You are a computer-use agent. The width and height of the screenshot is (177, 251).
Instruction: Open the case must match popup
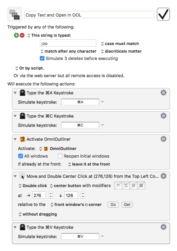tap(120, 44)
